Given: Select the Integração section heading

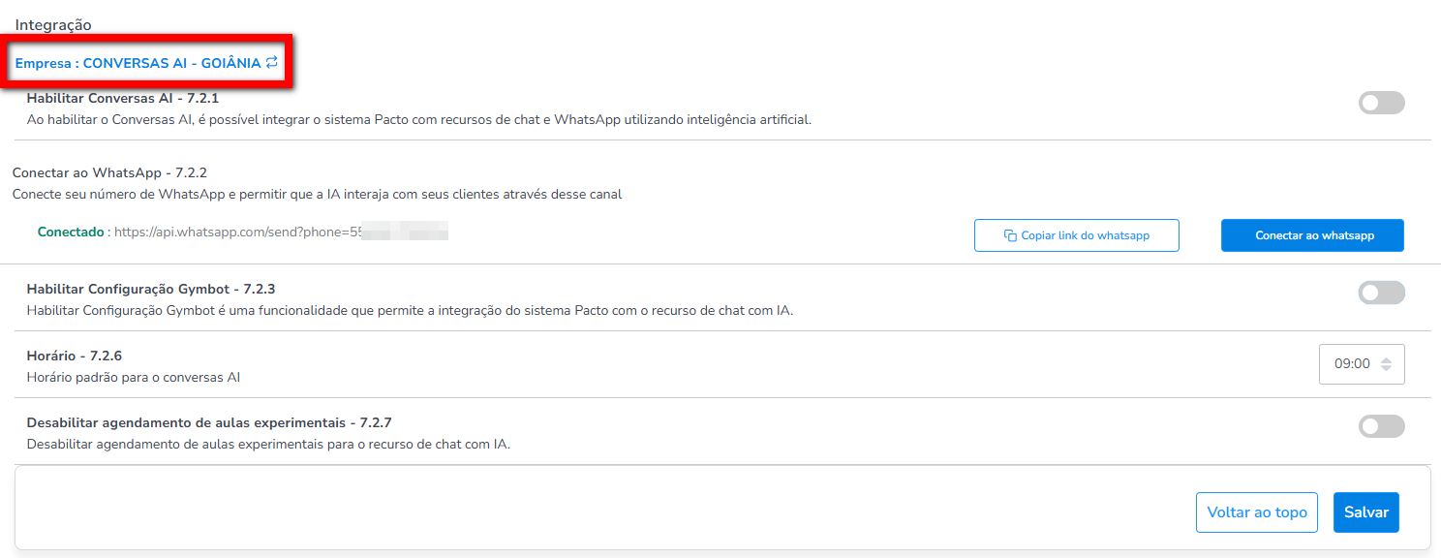Looking at the screenshot, I should [53, 24].
